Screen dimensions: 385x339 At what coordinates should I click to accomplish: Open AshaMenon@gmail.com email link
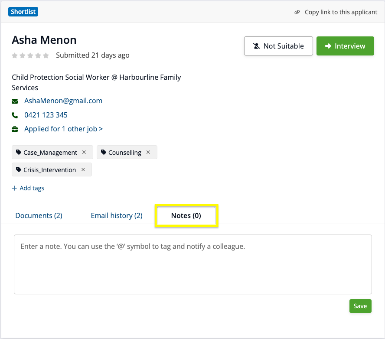63,101
